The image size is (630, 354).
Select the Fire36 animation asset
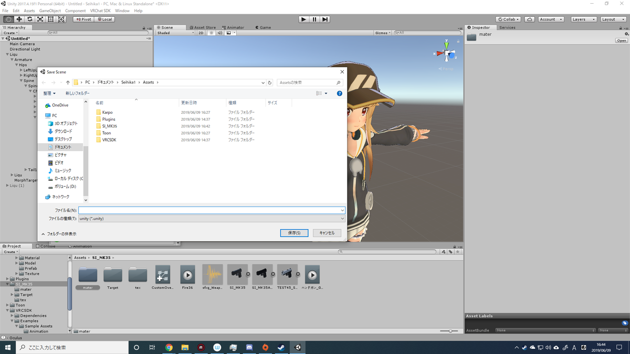point(187,277)
